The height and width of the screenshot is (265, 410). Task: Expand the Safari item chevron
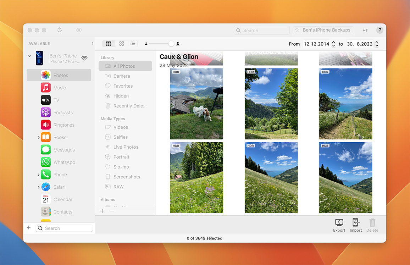click(38, 187)
